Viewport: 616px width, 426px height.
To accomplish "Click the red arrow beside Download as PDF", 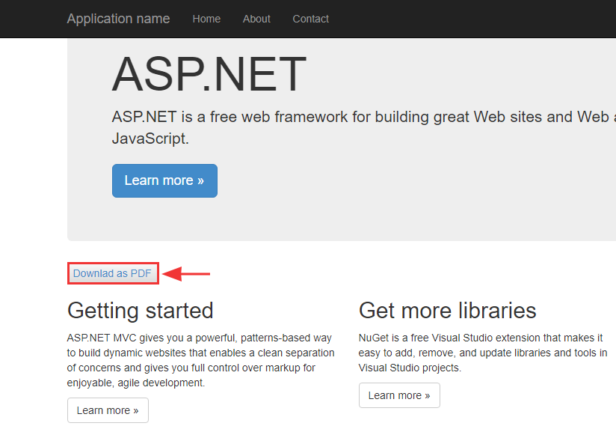I will point(186,274).
